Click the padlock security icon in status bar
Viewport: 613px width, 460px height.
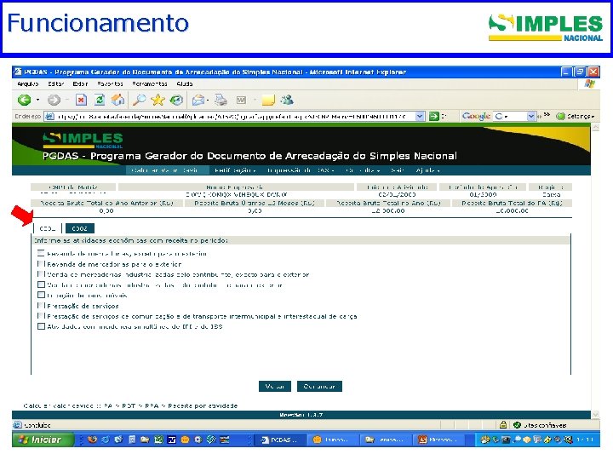click(503, 425)
